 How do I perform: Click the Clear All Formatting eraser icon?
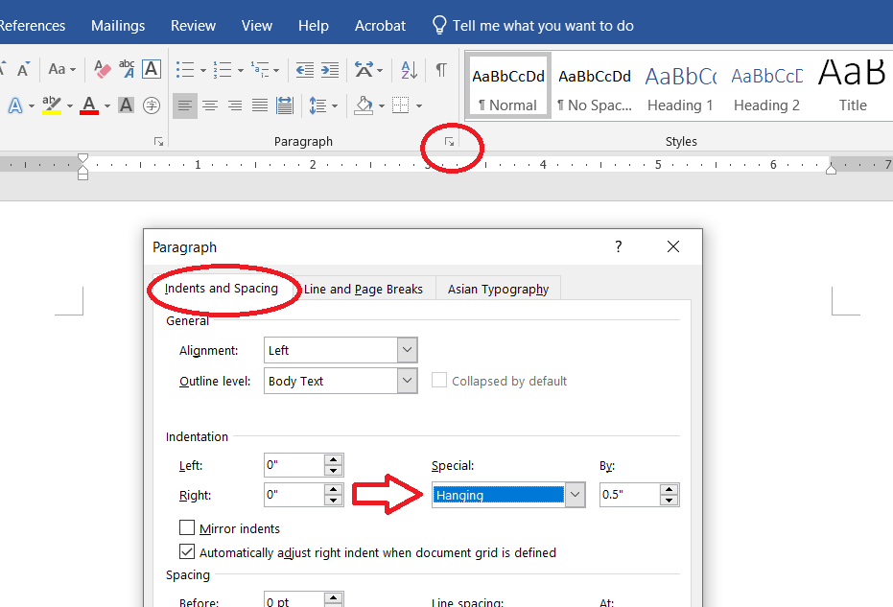pos(103,70)
